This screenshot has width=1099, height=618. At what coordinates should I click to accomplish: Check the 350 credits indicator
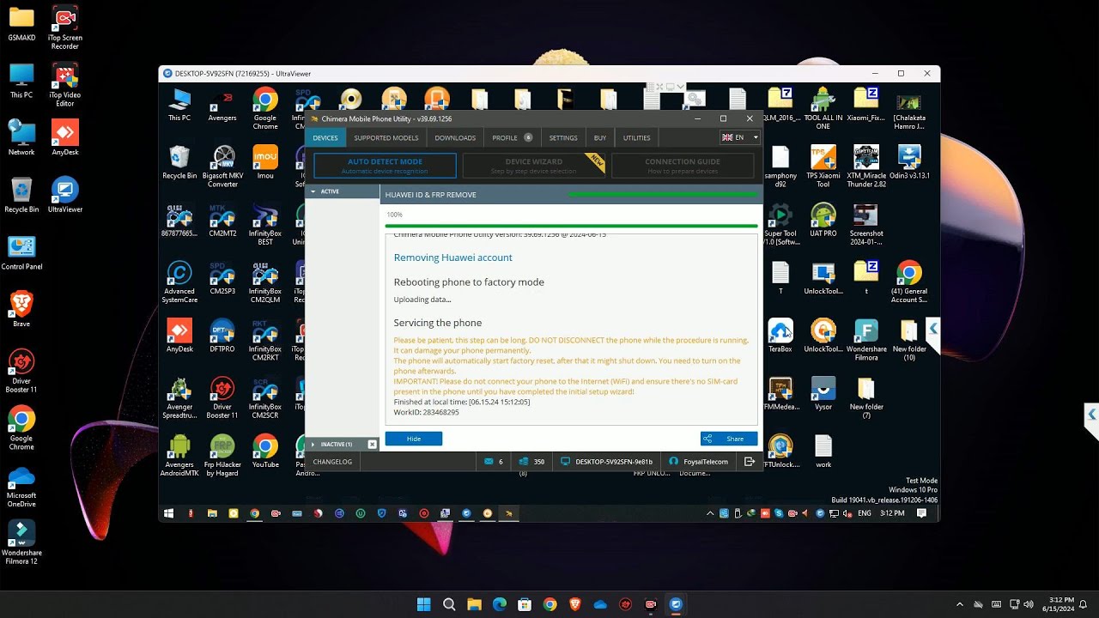(532, 462)
